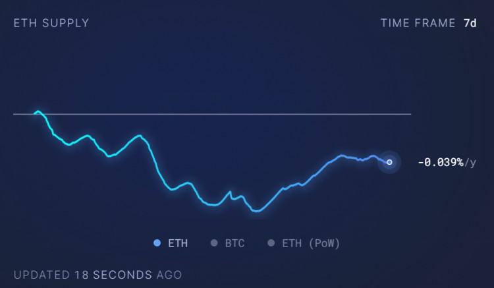This screenshot has height=288, width=494.
Task: Click the glowing endpoint marker on the chart
Action: [389, 161]
